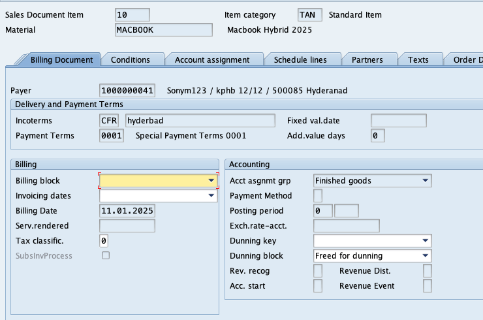Click the Posting period field showing 0

[323, 210]
